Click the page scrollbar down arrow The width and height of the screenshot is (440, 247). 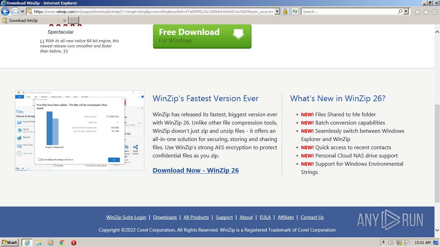tap(437, 230)
